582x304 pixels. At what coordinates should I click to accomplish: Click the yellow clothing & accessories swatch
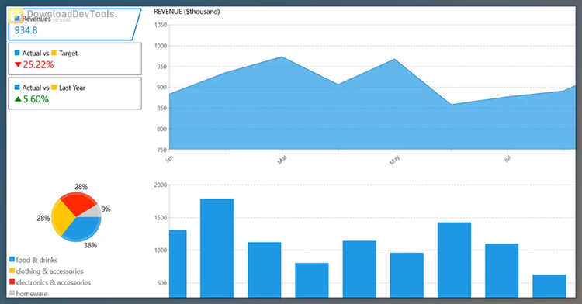pyautogui.click(x=12, y=271)
